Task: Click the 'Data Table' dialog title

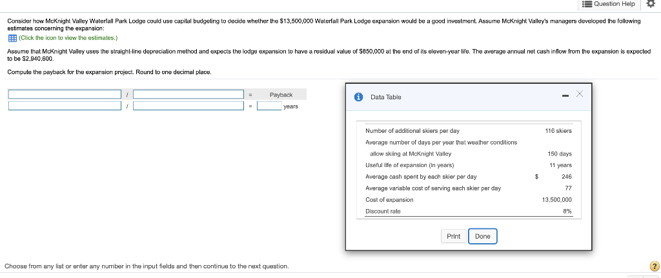Action: [x=386, y=97]
